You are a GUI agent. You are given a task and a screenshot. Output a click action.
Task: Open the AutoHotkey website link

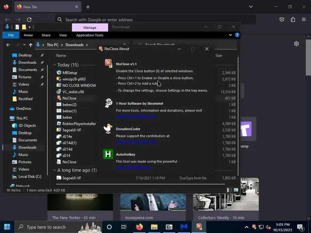133,167
